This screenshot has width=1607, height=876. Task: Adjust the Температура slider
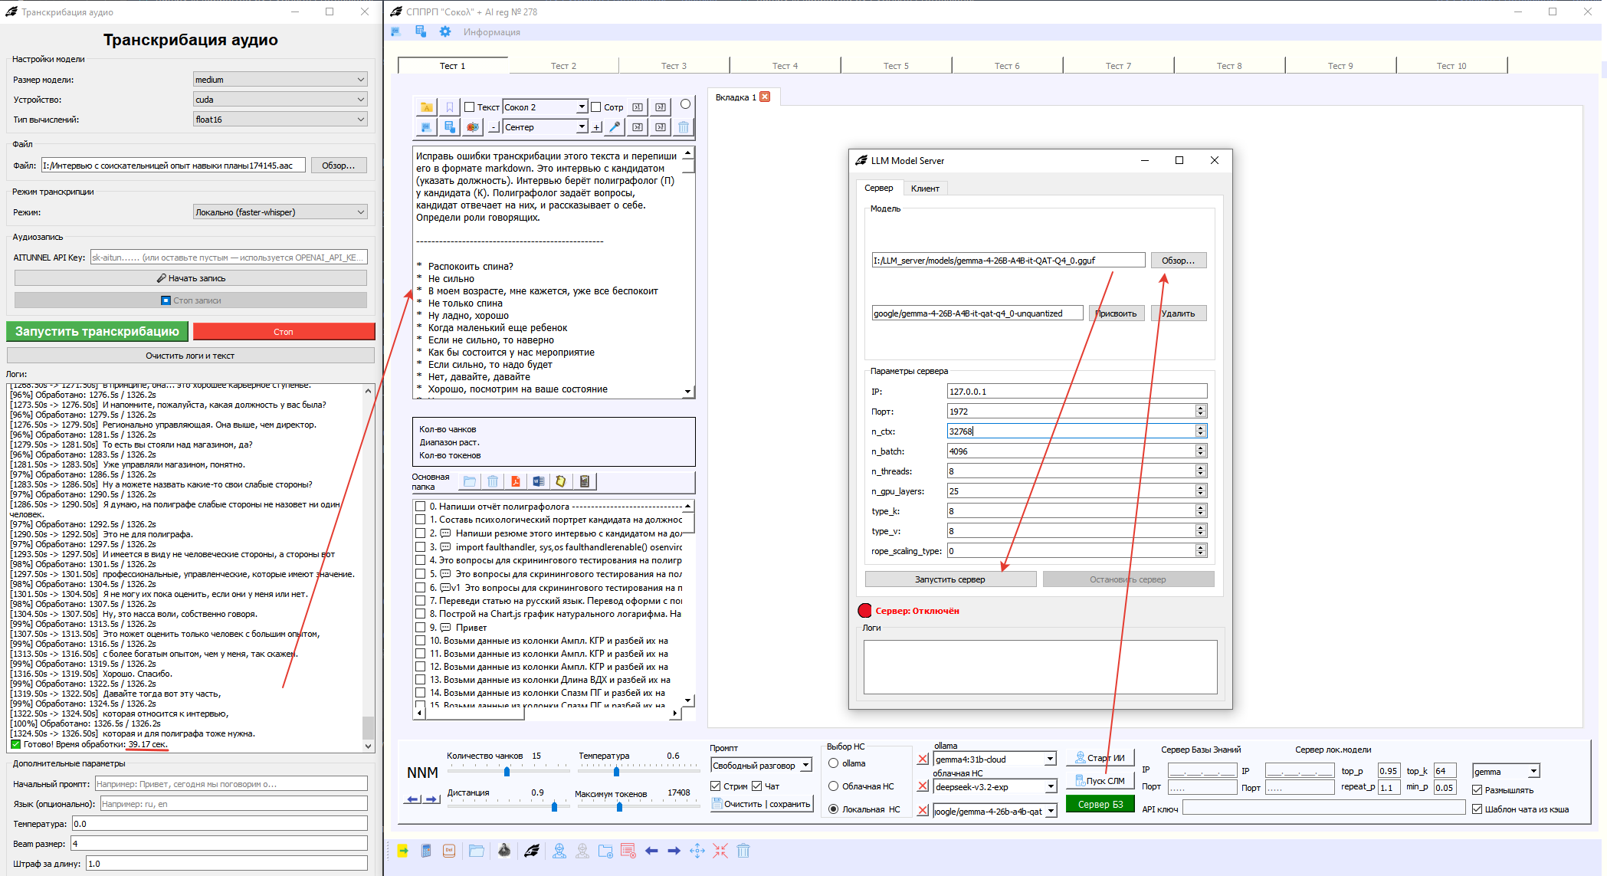pyautogui.click(x=638, y=771)
